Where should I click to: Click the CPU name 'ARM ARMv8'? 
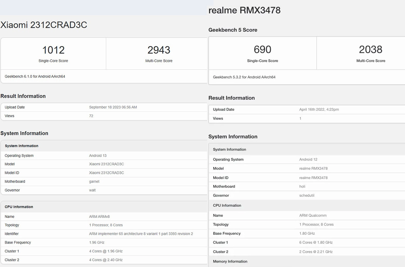(99, 217)
